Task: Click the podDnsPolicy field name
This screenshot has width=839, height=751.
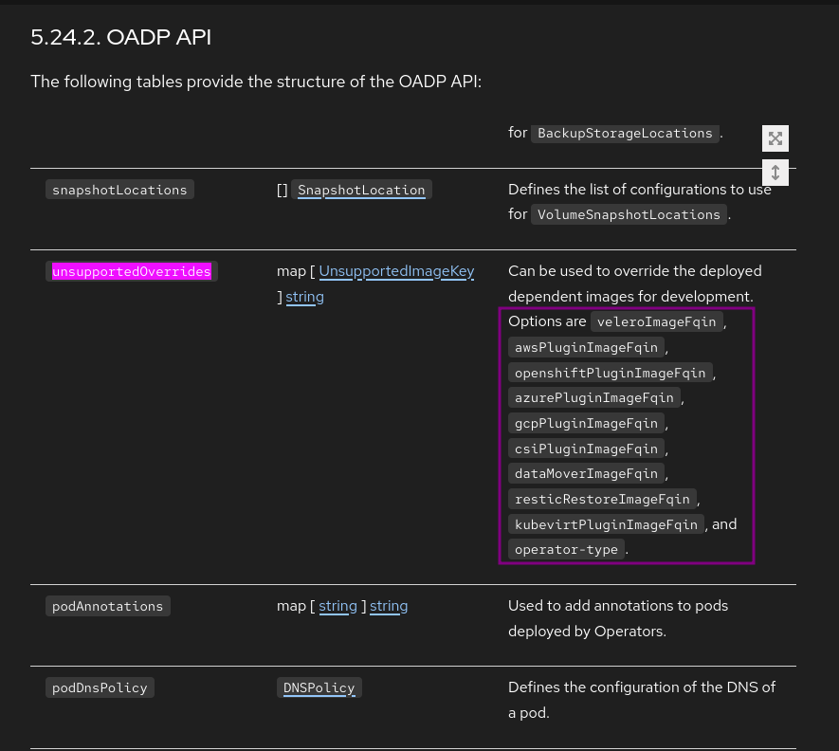Action: point(100,687)
